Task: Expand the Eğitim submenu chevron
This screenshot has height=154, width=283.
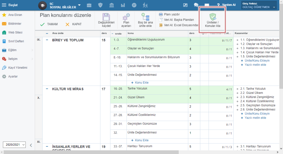Action: click(x=32, y=50)
